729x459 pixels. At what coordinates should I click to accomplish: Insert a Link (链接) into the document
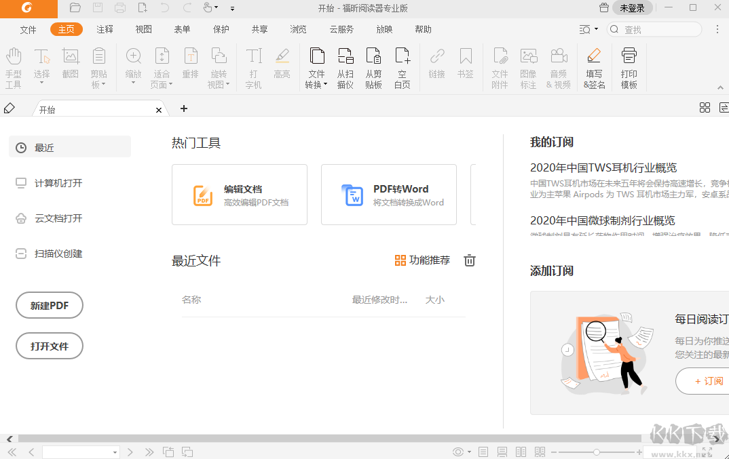(436, 66)
